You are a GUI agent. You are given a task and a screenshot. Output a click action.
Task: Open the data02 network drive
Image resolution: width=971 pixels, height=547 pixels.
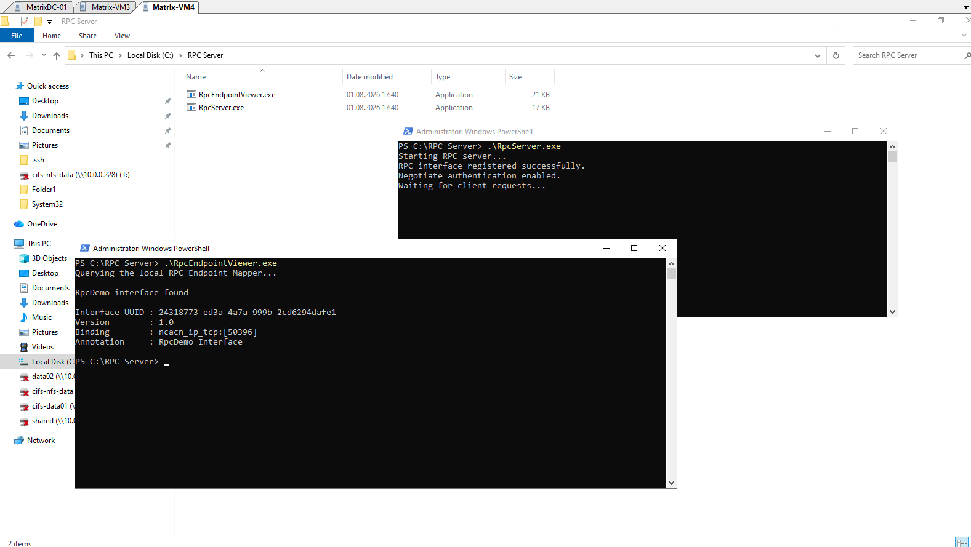tap(52, 377)
